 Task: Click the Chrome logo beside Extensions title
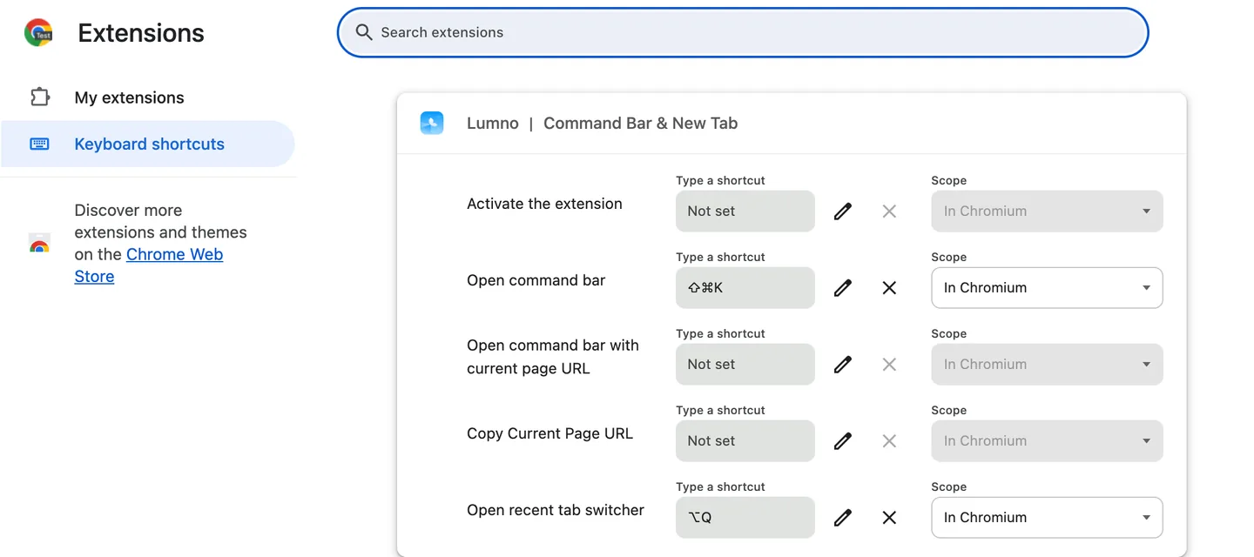pyautogui.click(x=38, y=32)
